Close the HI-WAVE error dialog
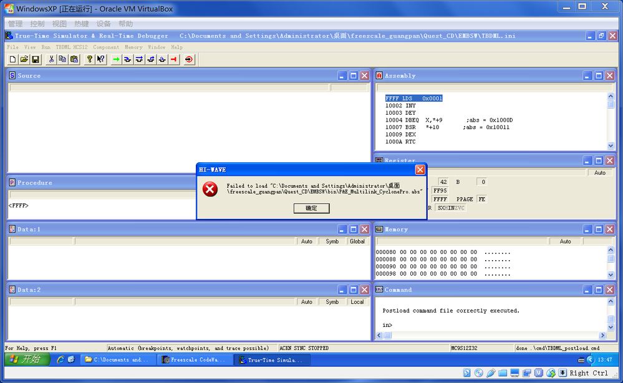The image size is (623, 383). (420, 170)
